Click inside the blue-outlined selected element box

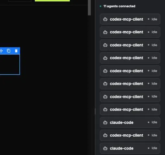[x=10, y=64]
